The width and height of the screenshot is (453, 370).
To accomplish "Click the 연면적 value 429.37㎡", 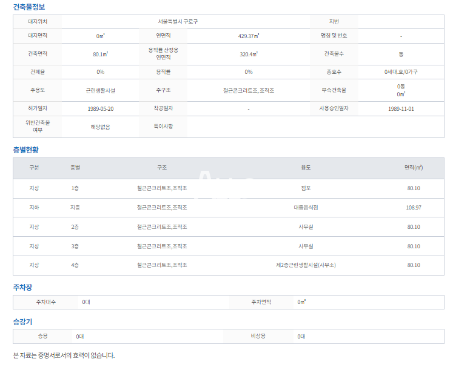I will click(x=249, y=36).
